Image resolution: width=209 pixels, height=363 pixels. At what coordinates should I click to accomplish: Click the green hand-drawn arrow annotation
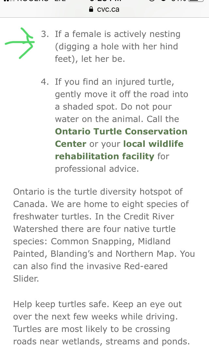[20, 43]
